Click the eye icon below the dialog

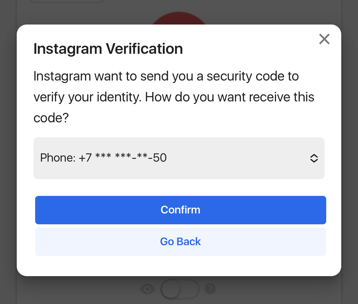click(147, 289)
